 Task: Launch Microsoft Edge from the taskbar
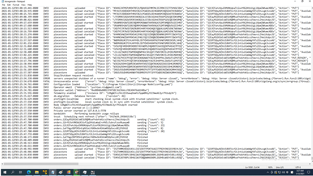(x=29, y=172)
